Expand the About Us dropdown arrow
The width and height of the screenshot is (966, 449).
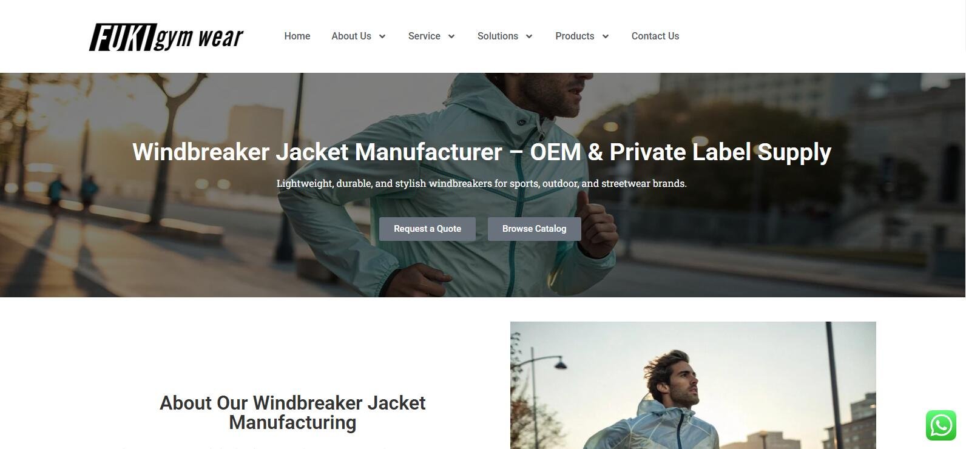click(382, 36)
